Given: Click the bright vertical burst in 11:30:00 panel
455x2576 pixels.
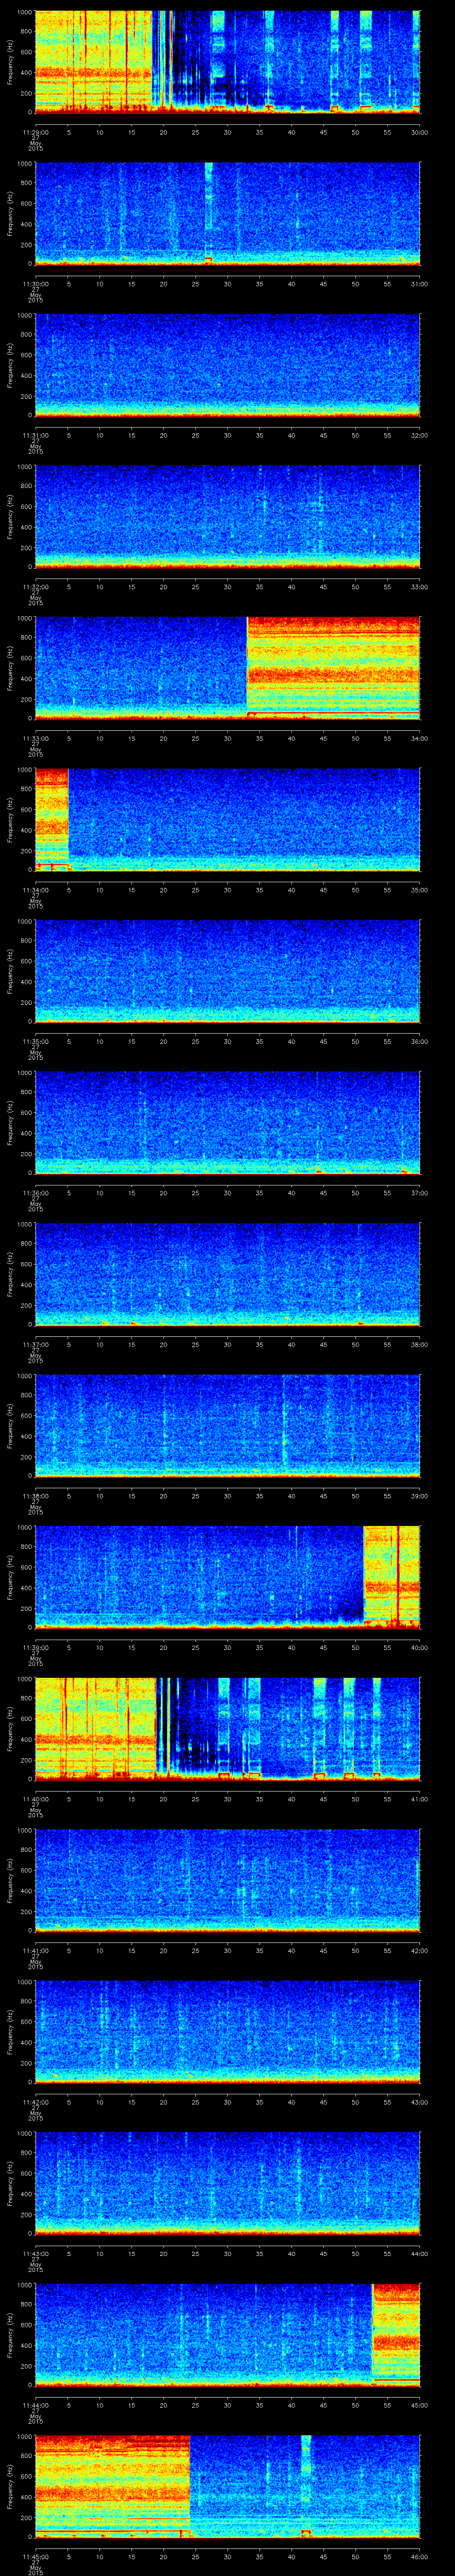Looking at the screenshot, I should (x=209, y=214).
